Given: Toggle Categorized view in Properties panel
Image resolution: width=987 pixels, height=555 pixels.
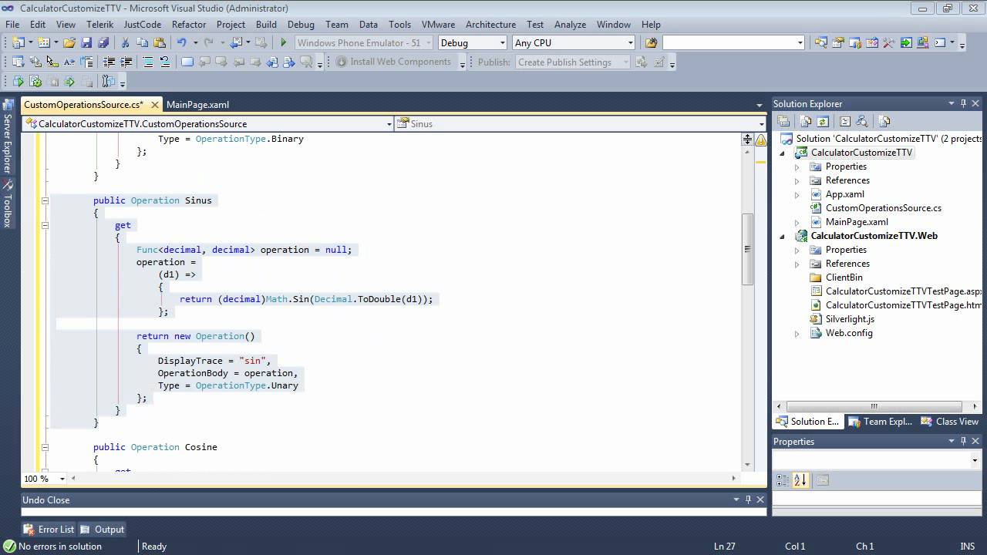Looking at the screenshot, I should 783,480.
